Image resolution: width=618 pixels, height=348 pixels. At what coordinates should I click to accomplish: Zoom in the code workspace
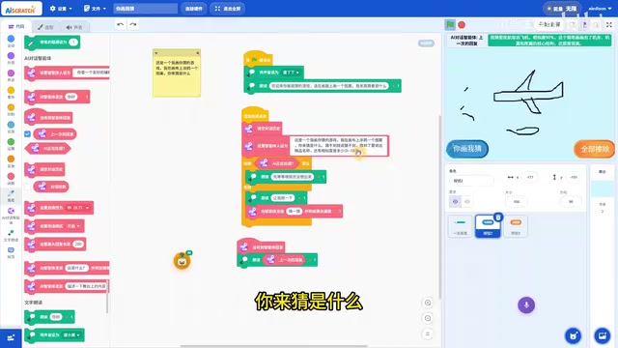pyautogui.click(x=428, y=303)
